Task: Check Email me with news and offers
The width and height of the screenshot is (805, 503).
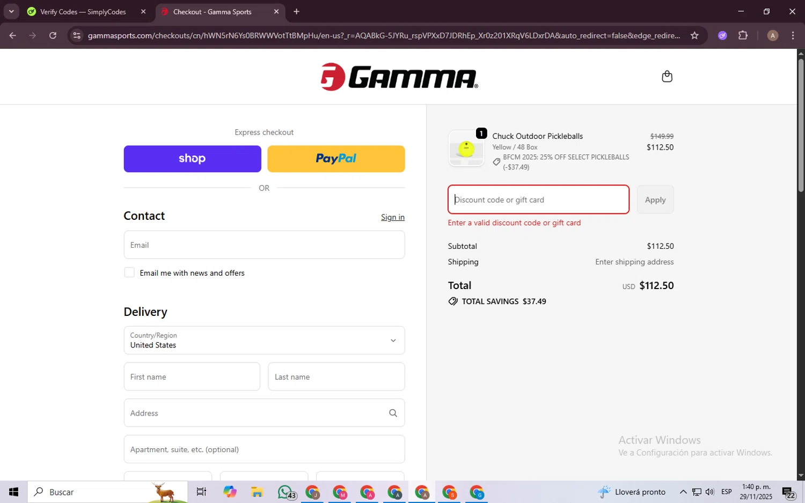Action: [x=129, y=272]
